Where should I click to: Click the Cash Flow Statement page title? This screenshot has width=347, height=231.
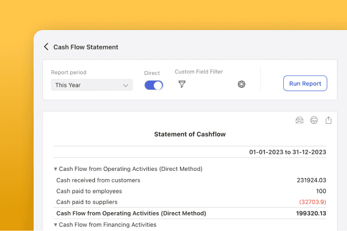tap(86, 47)
